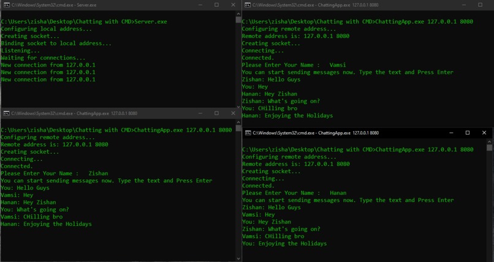Click 'You: What's going on?' in Zishan's window
The width and height of the screenshot is (494, 262).
tap(35, 210)
